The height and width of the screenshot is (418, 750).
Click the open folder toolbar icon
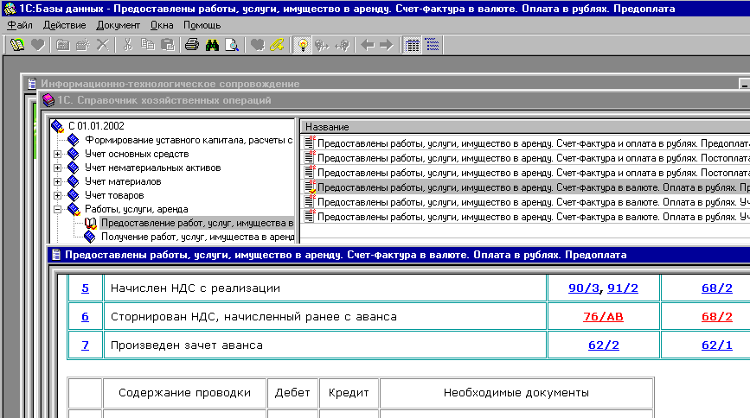[x=62, y=45]
